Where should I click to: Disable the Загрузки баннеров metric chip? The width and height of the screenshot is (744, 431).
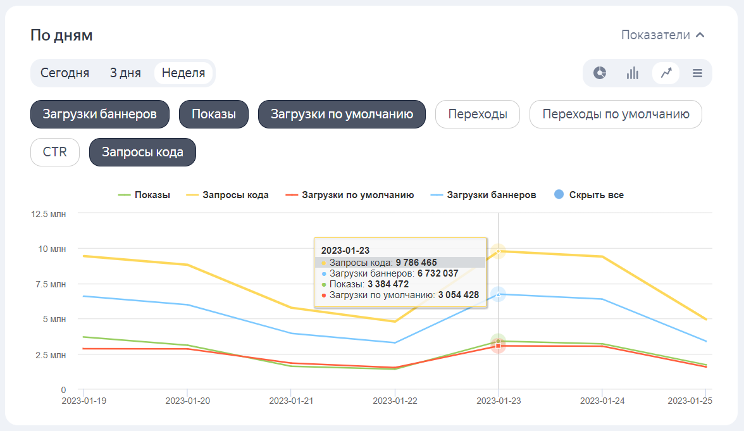click(x=100, y=115)
